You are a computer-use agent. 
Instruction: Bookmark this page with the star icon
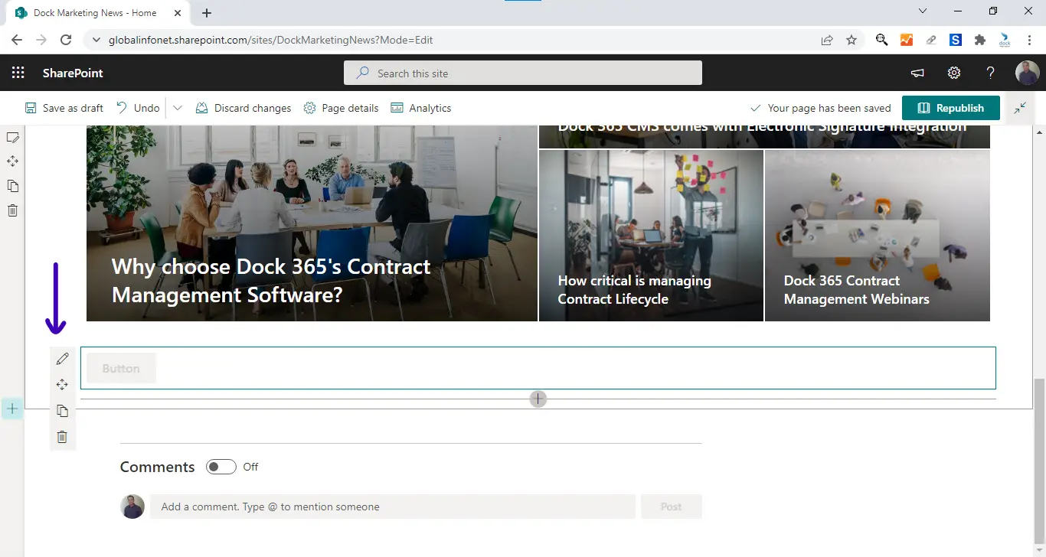tap(852, 40)
